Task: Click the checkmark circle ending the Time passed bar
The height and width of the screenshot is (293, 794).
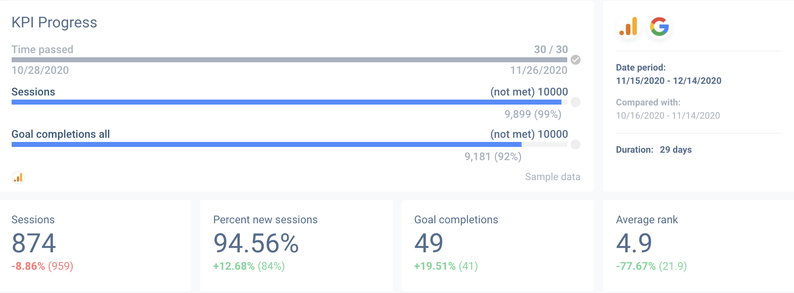Action: point(575,59)
